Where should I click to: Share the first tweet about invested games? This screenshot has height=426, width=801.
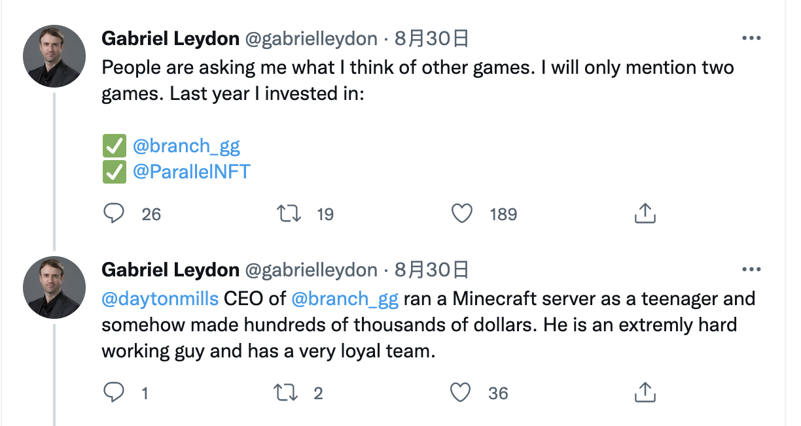click(645, 213)
